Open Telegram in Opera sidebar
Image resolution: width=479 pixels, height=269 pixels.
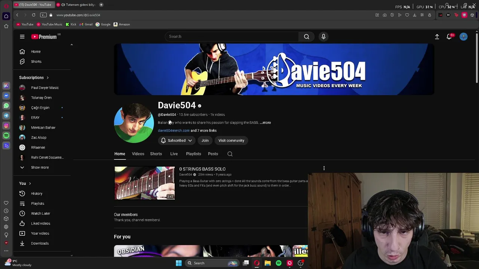point(6,116)
